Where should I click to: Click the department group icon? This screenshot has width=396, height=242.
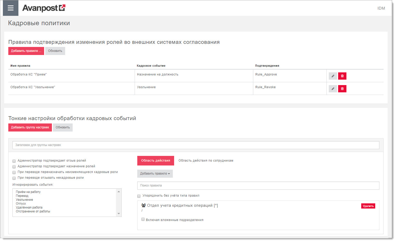tap(144, 205)
